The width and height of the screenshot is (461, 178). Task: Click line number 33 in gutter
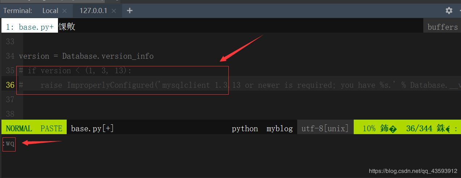tap(10, 42)
